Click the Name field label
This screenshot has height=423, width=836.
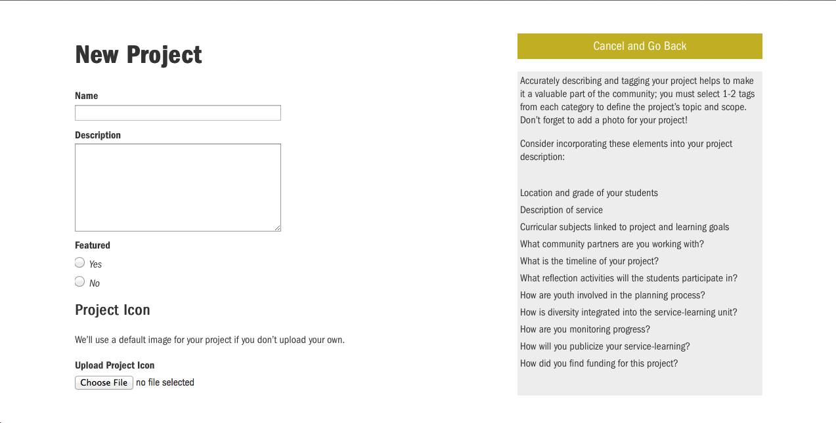pyautogui.click(x=86, y=96)
